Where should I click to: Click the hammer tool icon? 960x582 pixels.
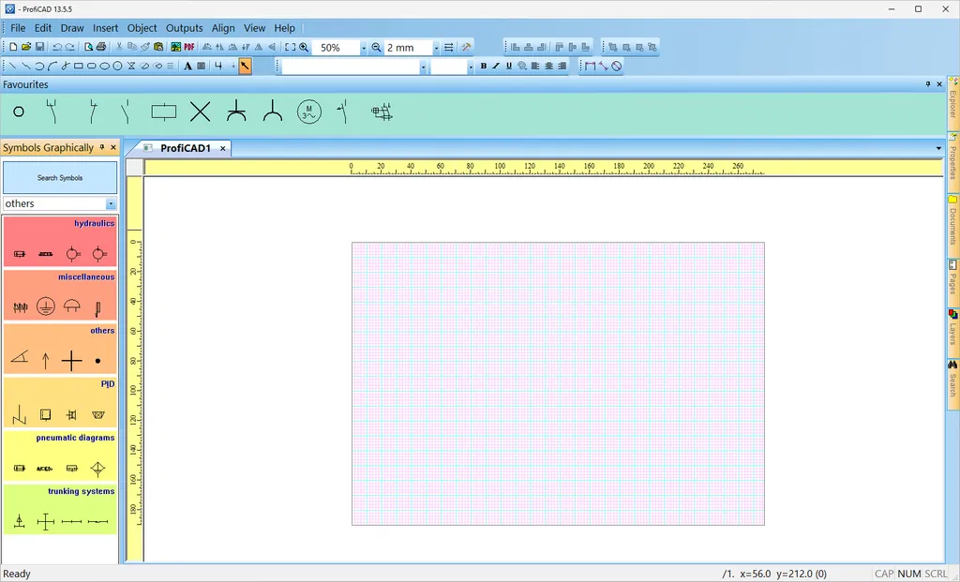coord(467,47)
